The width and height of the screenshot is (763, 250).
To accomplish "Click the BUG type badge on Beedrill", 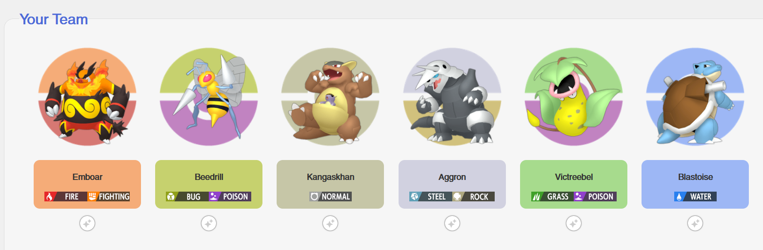I will point(187,196).
